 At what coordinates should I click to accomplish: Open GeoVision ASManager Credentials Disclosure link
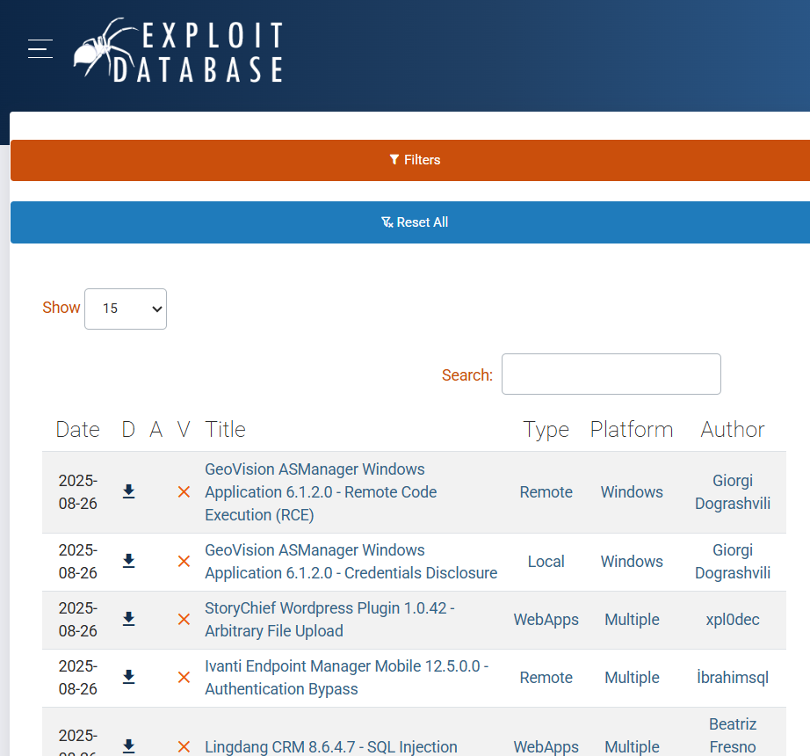tap(351, 562)
